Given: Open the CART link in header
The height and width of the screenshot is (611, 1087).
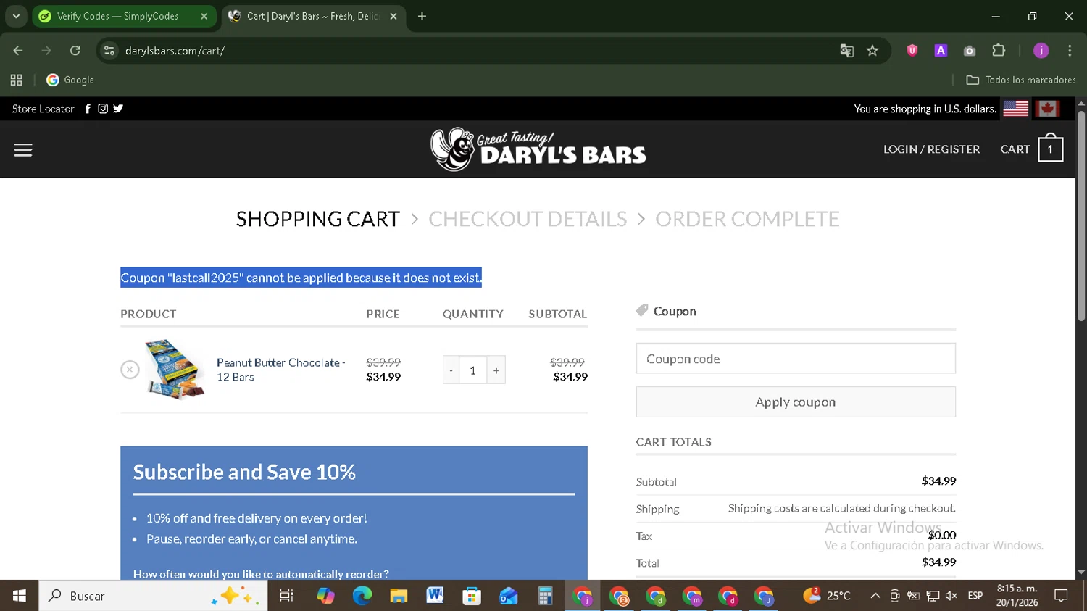Looking at the screenshot, I should pos(1015,149).
